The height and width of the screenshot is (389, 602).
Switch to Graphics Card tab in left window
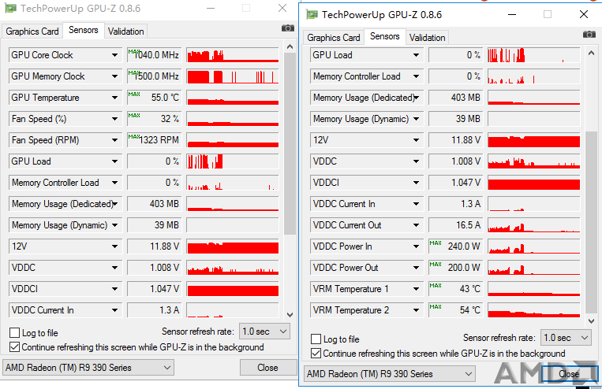(x=32, y=31)
